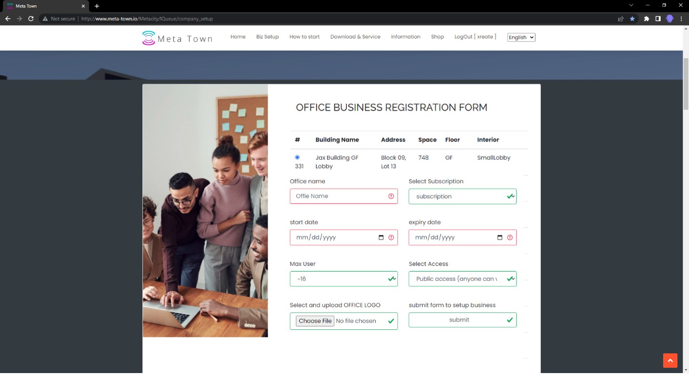The width and height of the screenshot is (689, 375).
Task: Click the Floor value GF cell
Action: [449, 157]
